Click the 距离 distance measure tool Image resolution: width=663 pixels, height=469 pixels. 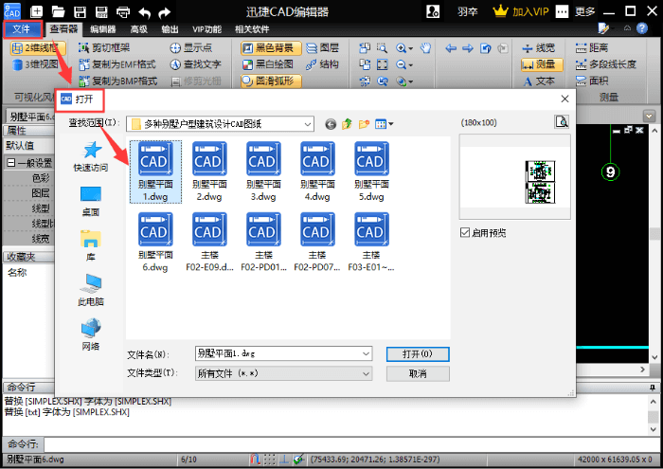(x=592, y=47)
